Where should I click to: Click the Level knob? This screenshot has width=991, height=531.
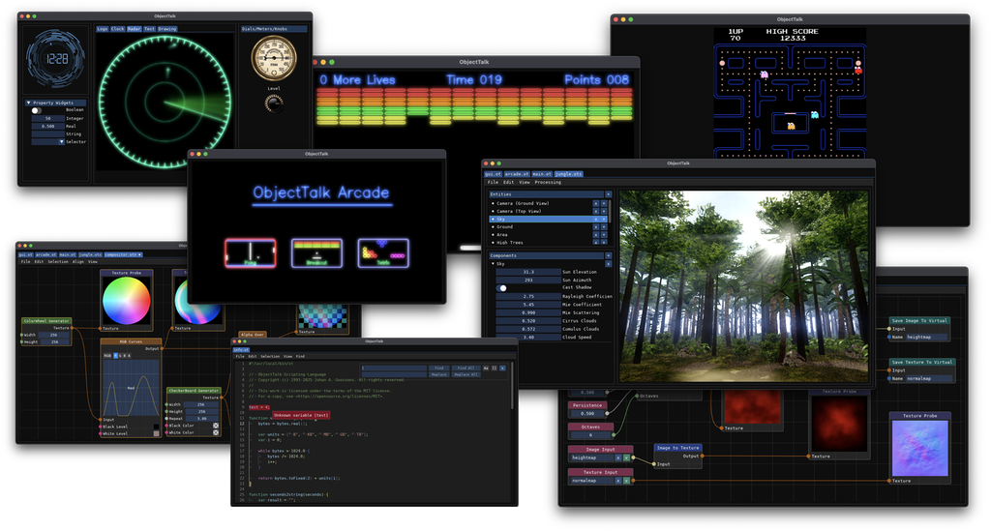click(274, 103)
